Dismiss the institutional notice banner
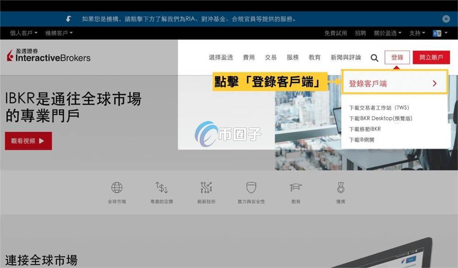 click(446, 18)
